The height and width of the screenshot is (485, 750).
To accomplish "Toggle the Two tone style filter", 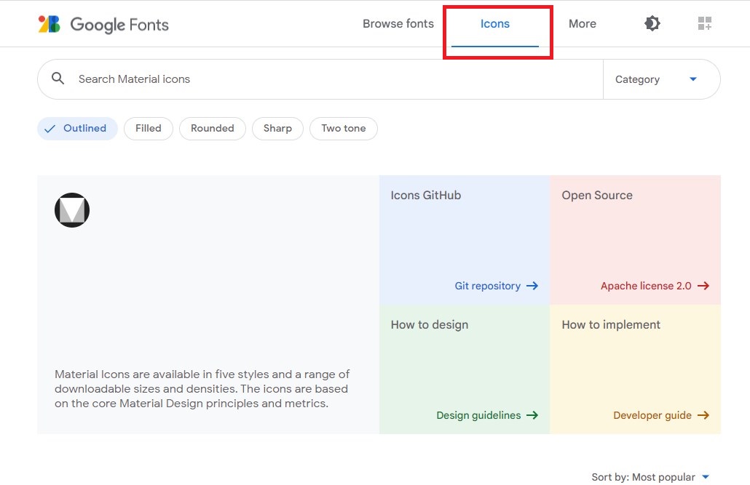I will 343,128.
